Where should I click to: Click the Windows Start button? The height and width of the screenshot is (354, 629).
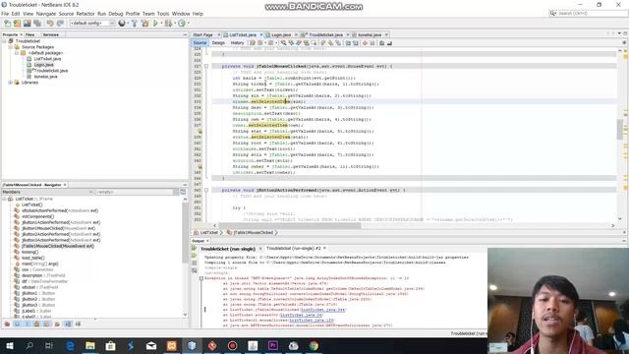click(x=9, y=345)
